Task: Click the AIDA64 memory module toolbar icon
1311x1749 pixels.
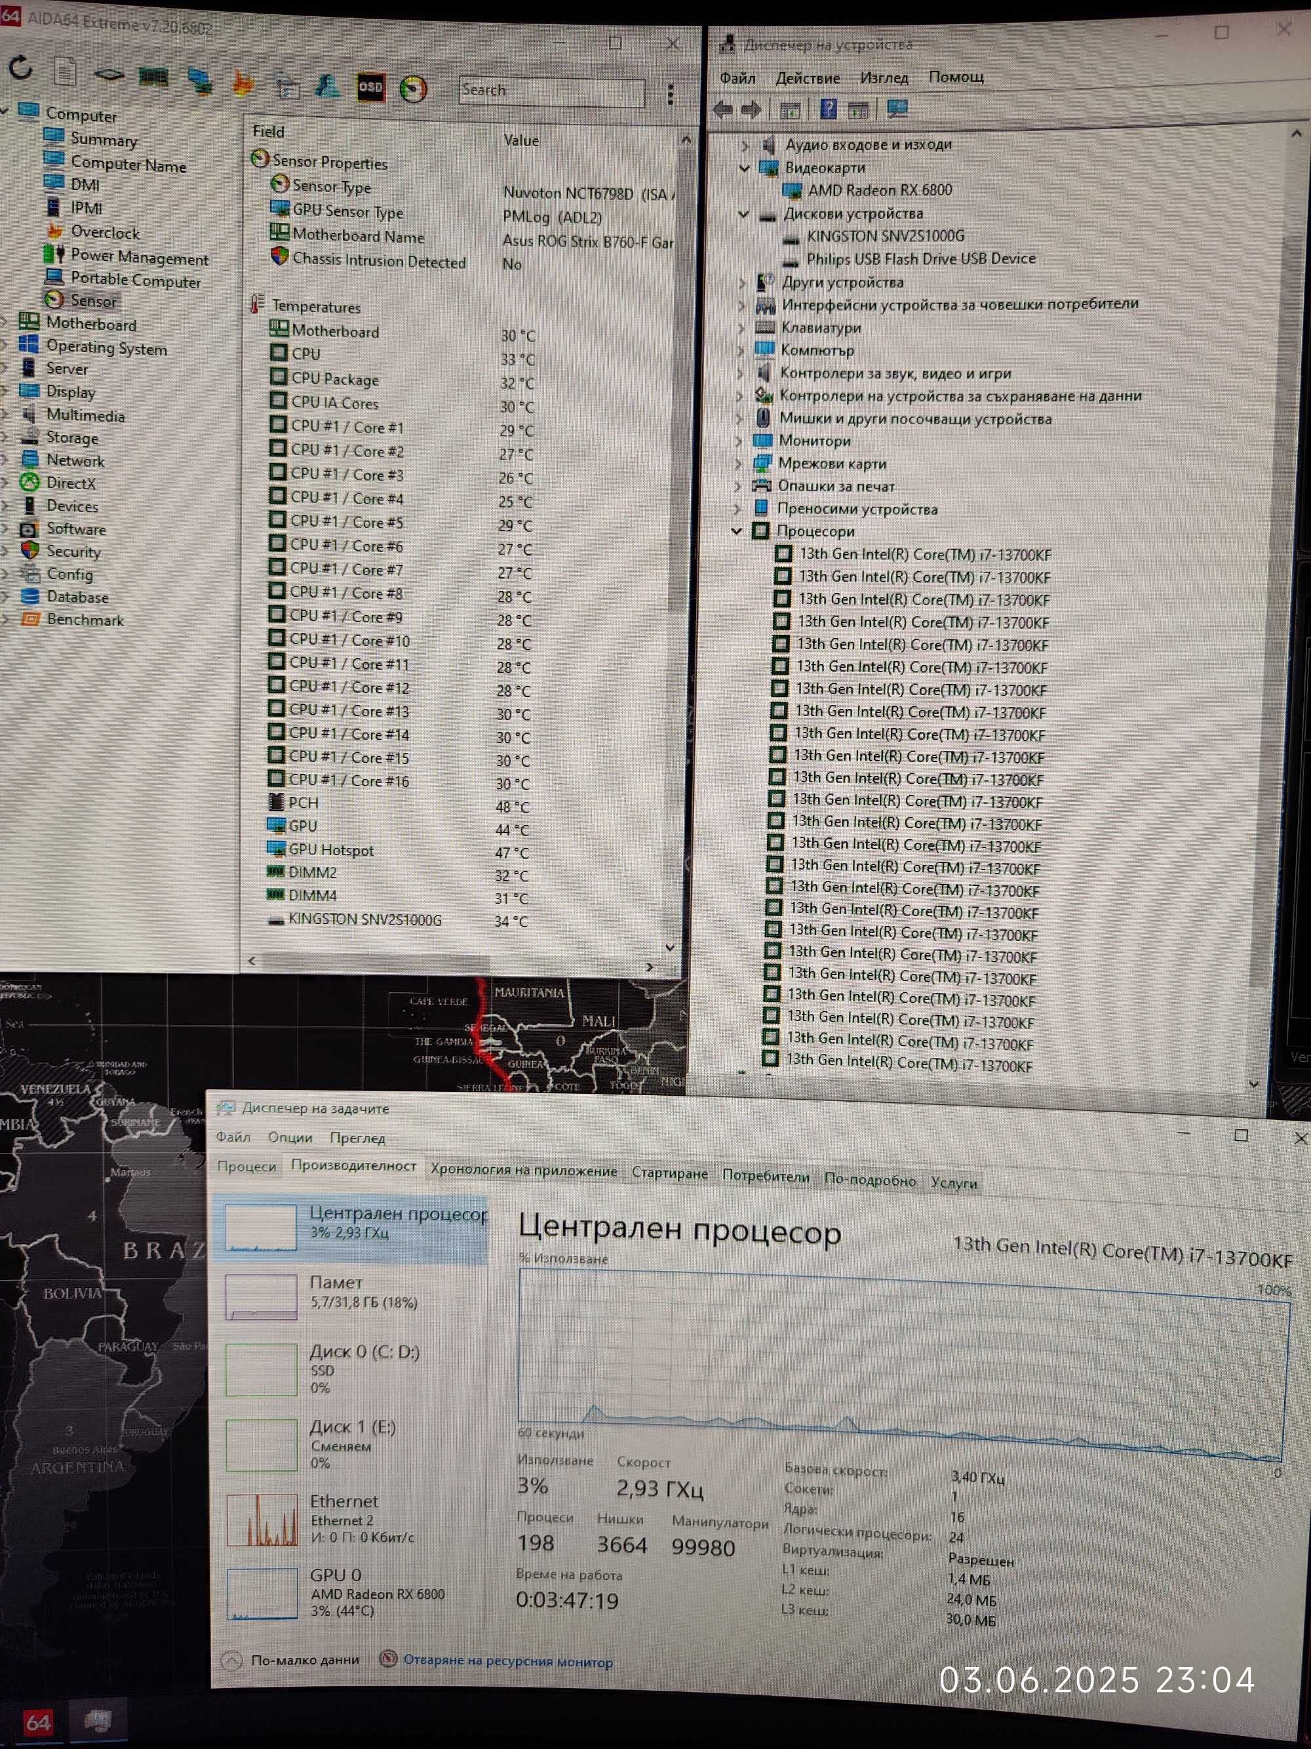Action: (x=153, y=77)
